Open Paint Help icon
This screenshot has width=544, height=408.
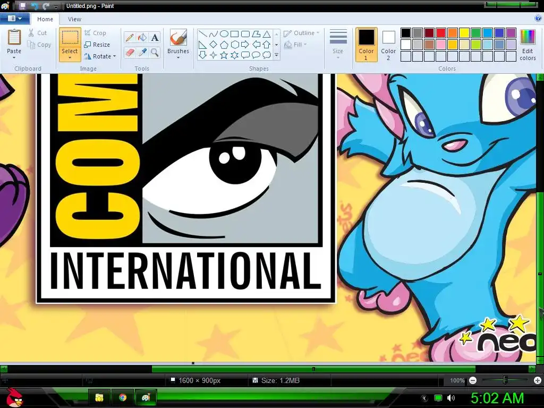point(538,19)
